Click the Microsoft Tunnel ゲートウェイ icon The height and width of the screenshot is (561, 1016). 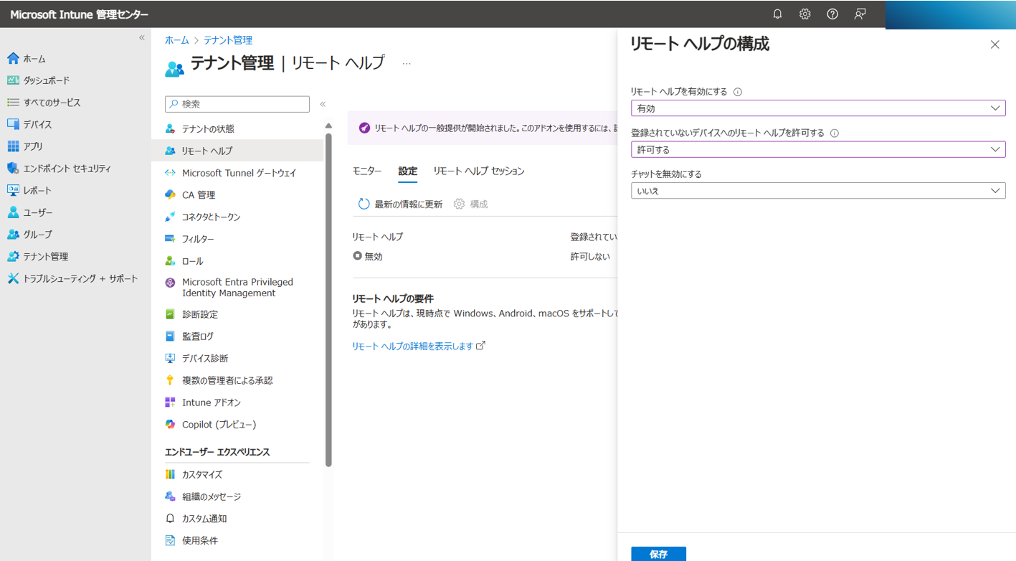pyautogui.click(x=170, y=173)
